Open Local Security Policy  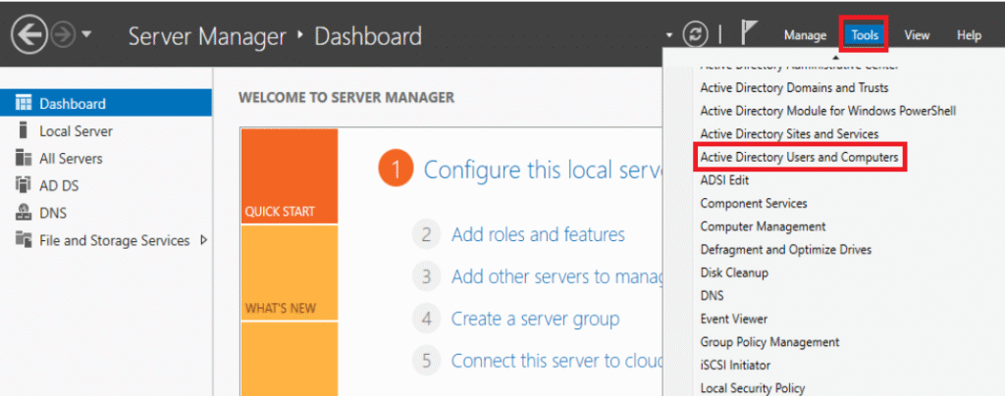[753, 388]
